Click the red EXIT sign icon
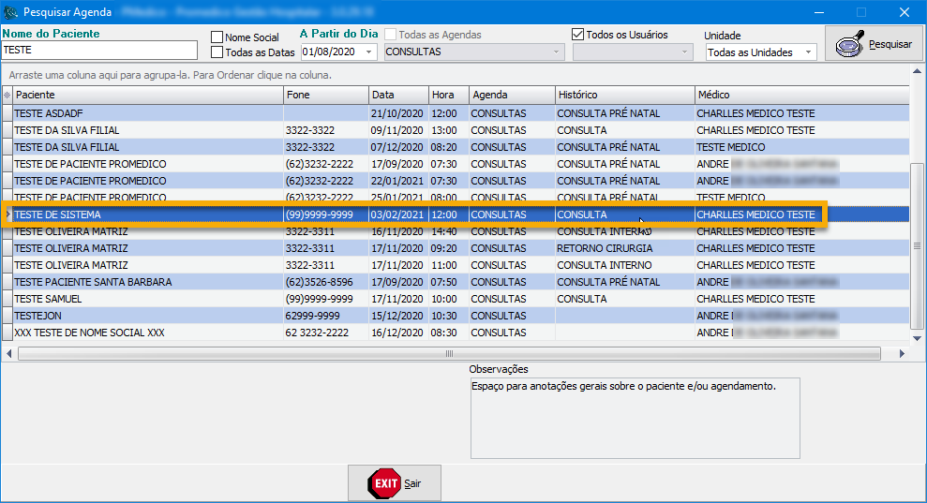The width and height of the screenshot is (927, 503). (x=383, y=483)
